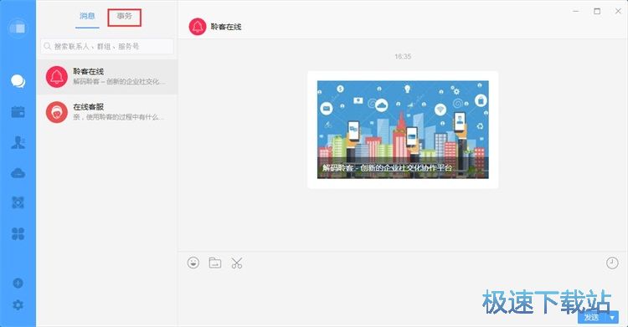Select the 聆客在线 conversation

pos(107,77)
